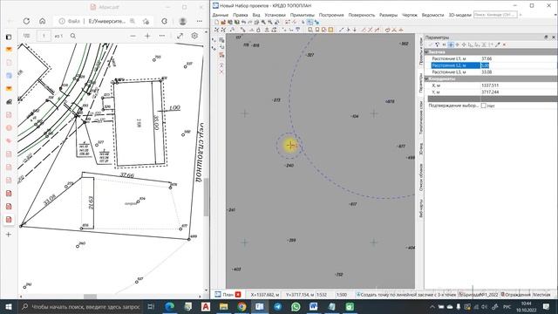Open the Правка menu
This screenshot has width=558, height=314.
point(241,15)
